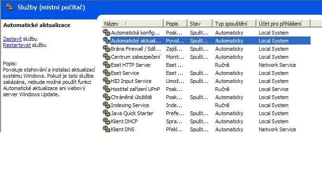
Task: Click the Zastavit service link
Action: click(x=12, y=39)
